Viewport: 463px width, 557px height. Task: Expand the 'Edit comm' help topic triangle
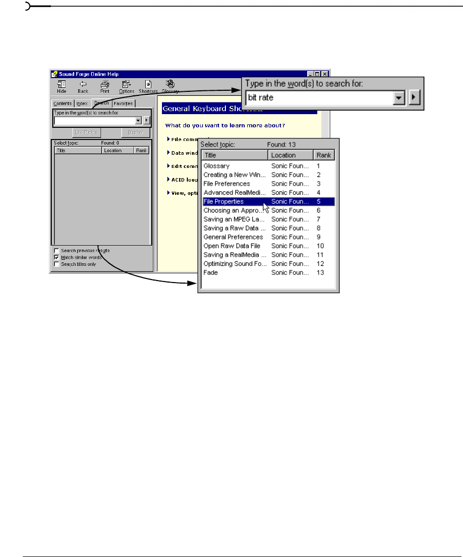[168, 166]
